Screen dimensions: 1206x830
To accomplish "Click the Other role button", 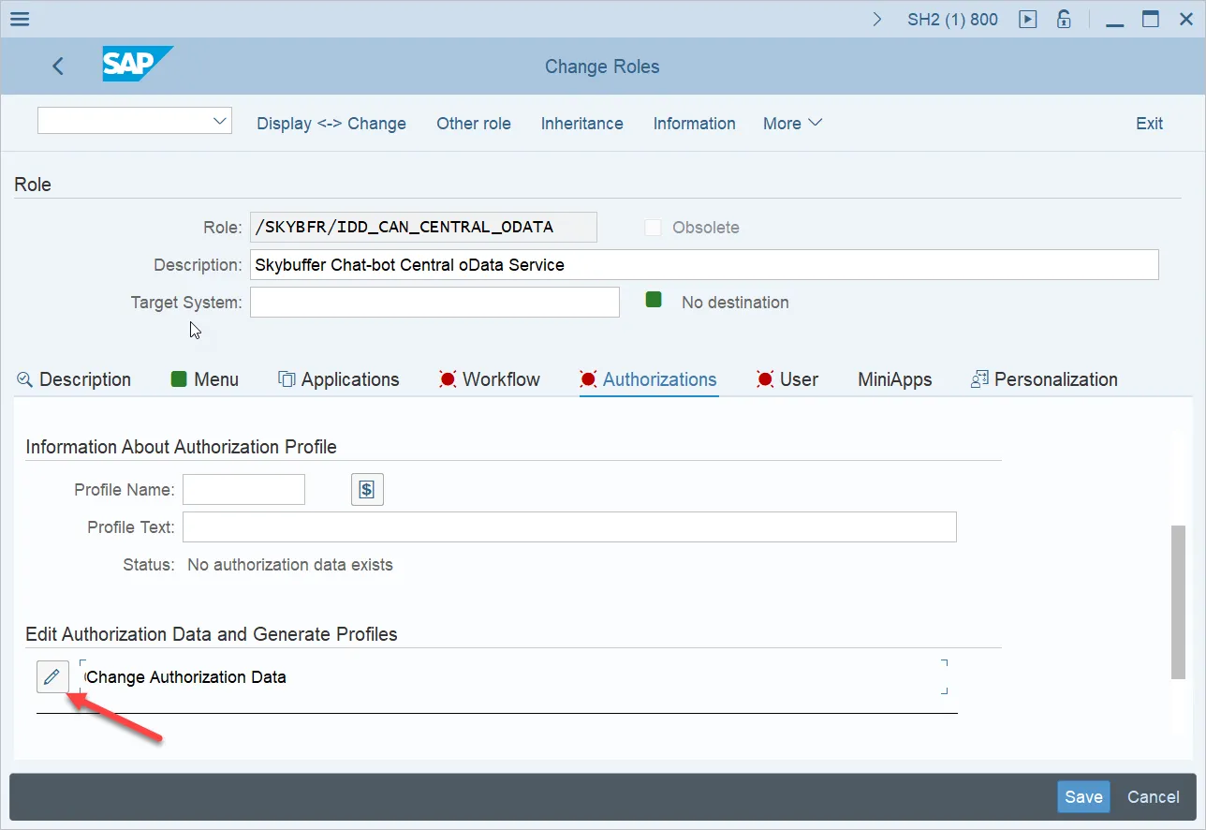I will [474, 124].
